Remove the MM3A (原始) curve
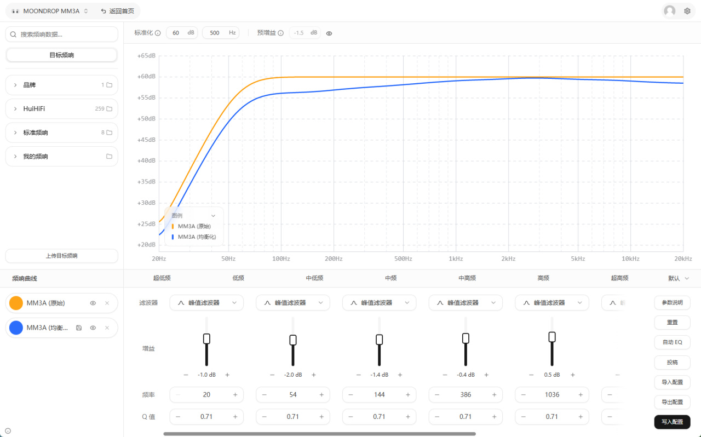The width and height of the screenshot is (701, 437). [107, 303]
